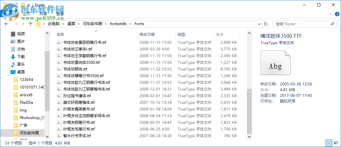This screenshot has height=147, width=341.
Task: Open the 查看 ribbon tab
Action: pos(60,14)
